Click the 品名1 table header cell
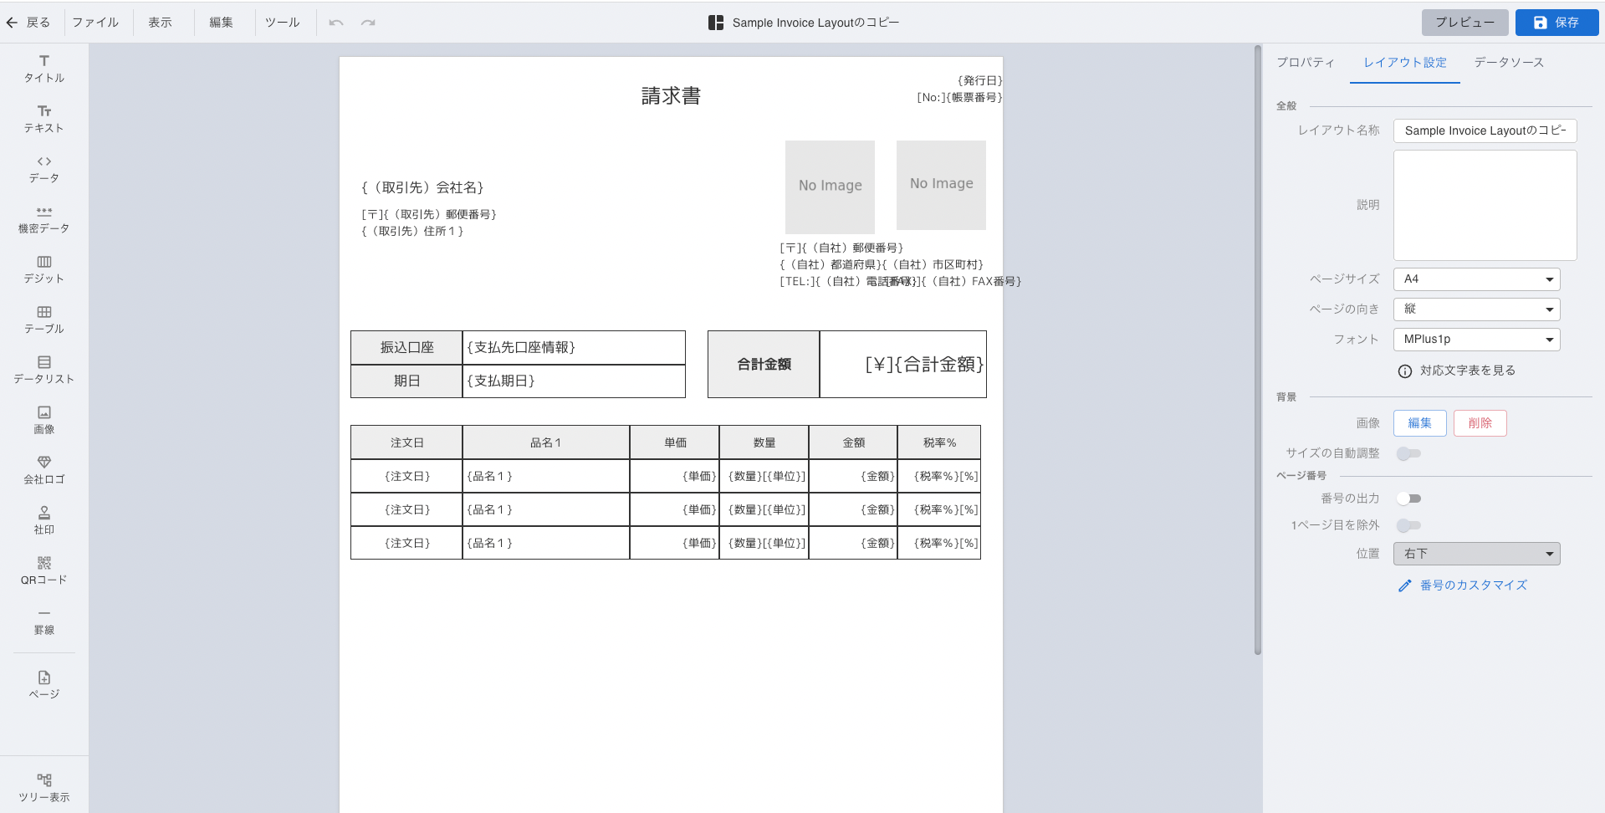 click(546, 442)
